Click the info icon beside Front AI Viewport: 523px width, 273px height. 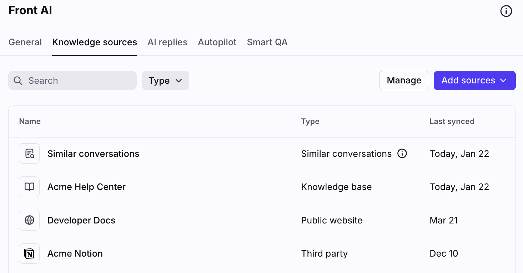pyautogui.click(x=506, y=11)
